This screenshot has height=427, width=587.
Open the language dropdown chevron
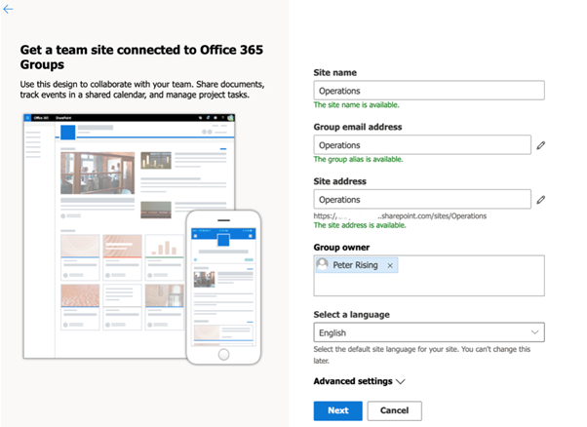tap(533, 332)
